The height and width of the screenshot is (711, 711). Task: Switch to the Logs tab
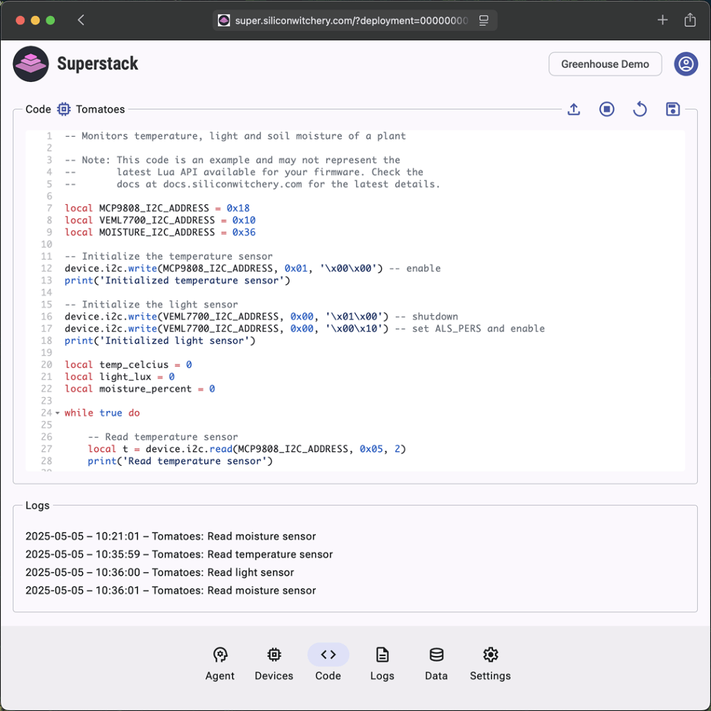(x=382, y=662)
